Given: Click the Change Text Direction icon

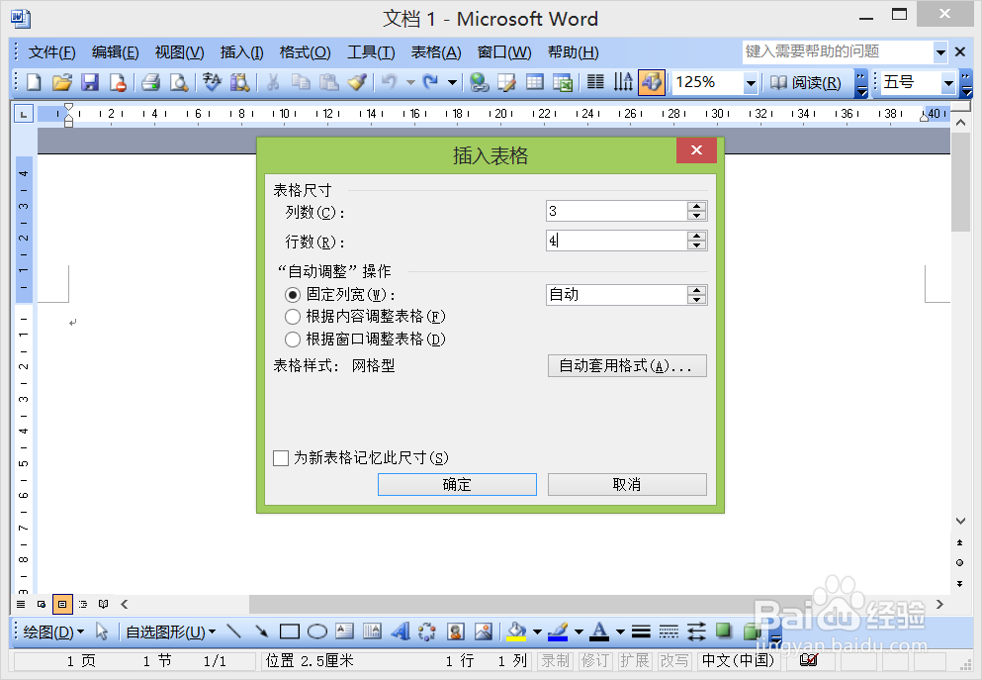Looking at the screenshot, I should pyautogui.click(x=623, y=82).
